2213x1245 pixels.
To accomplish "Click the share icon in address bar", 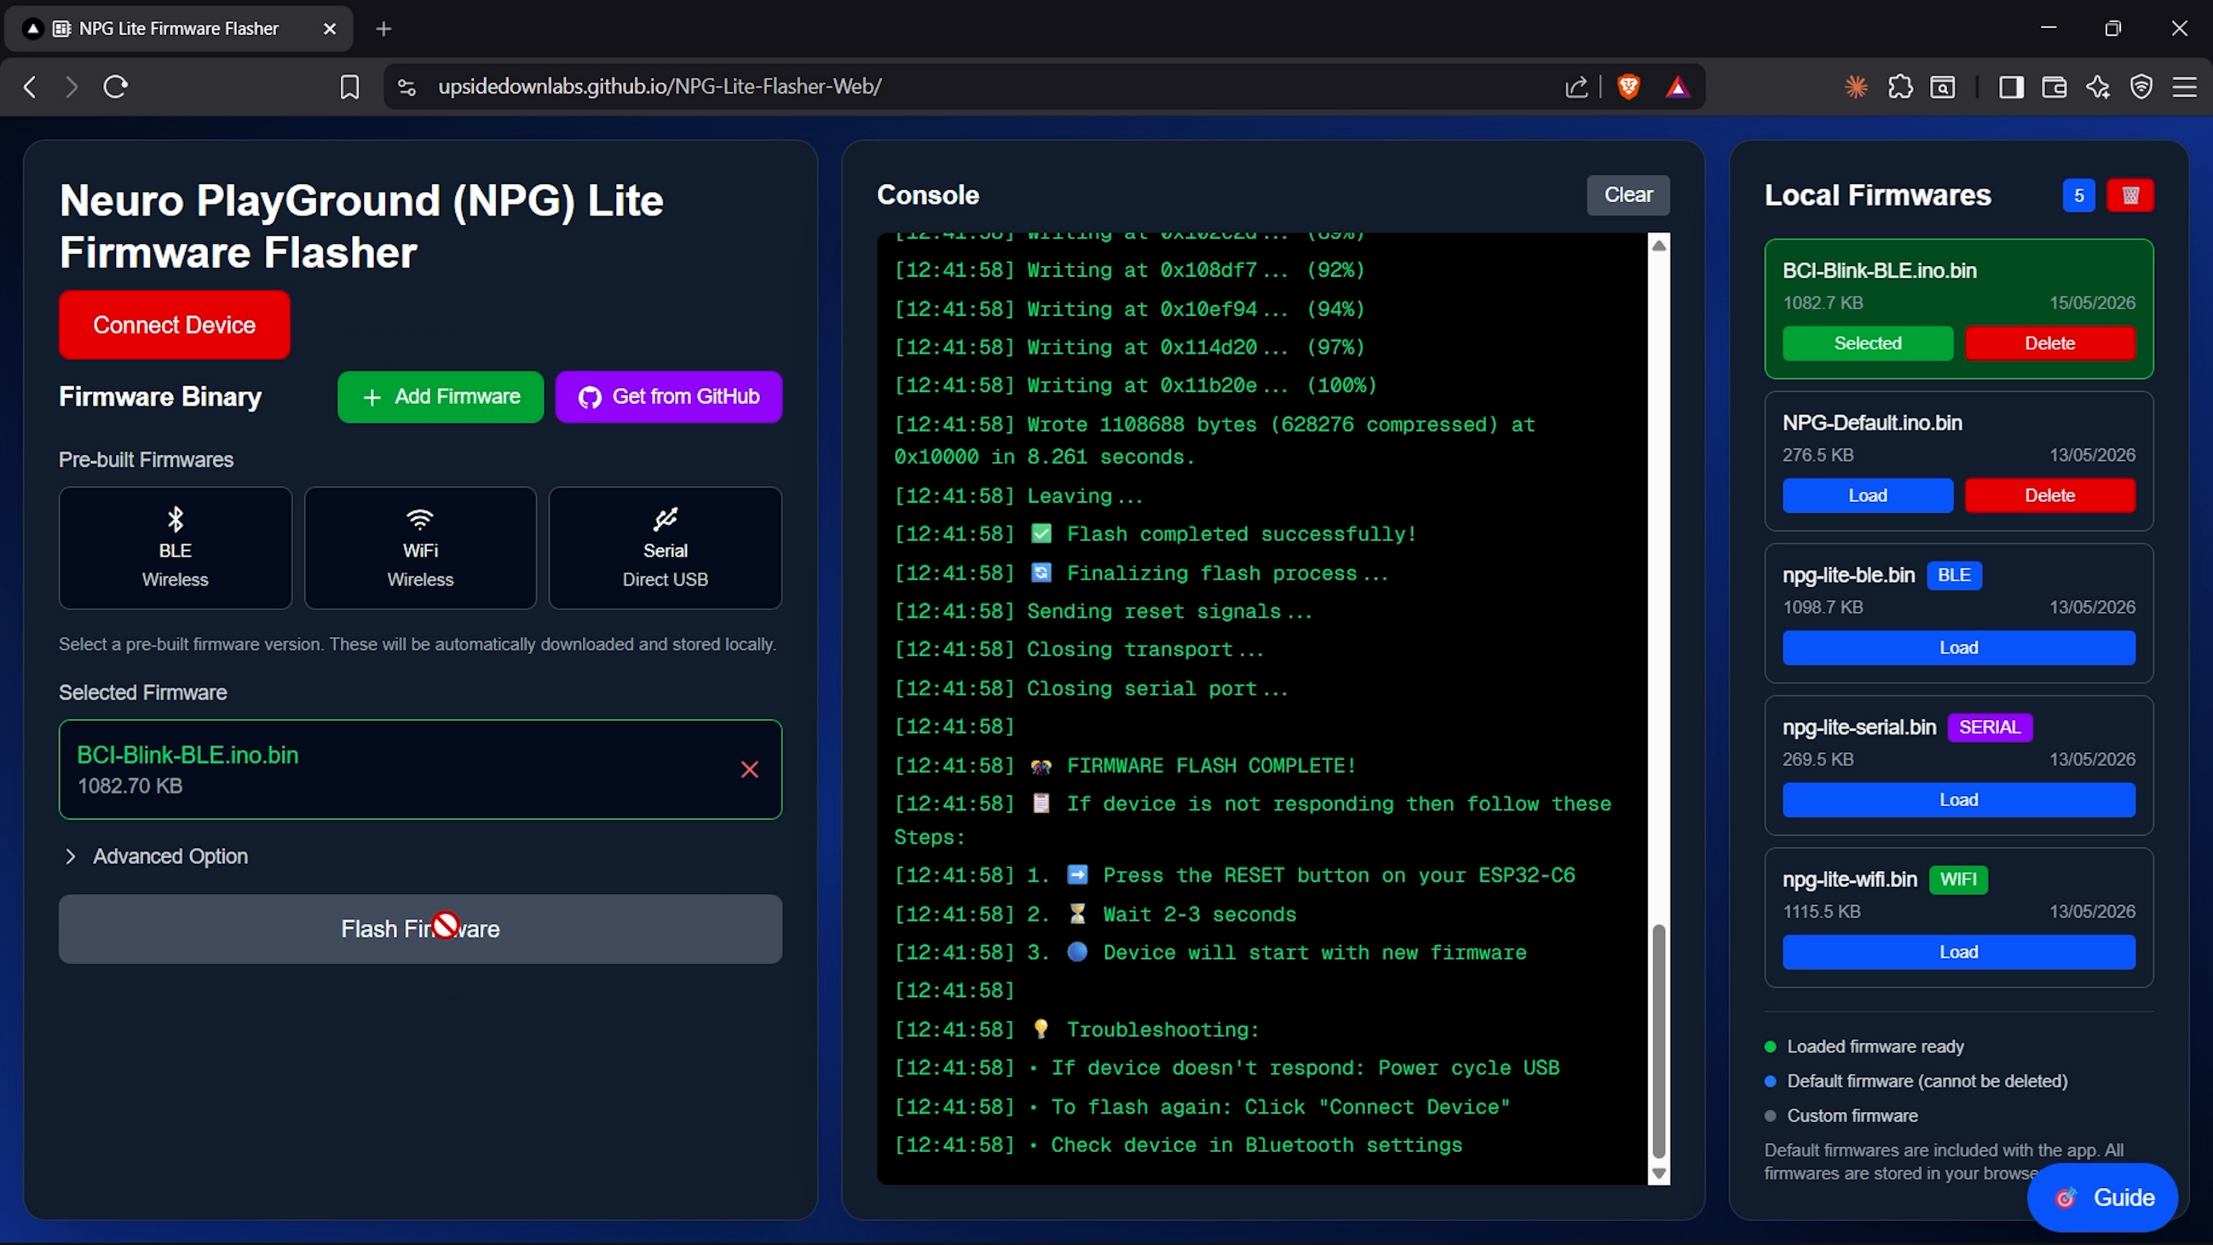I will point(1576,86).
